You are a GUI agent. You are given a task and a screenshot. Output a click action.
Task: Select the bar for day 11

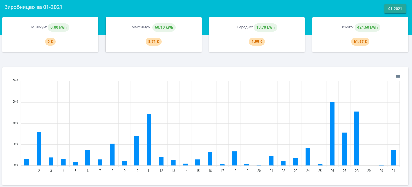(x=149, y=140)
